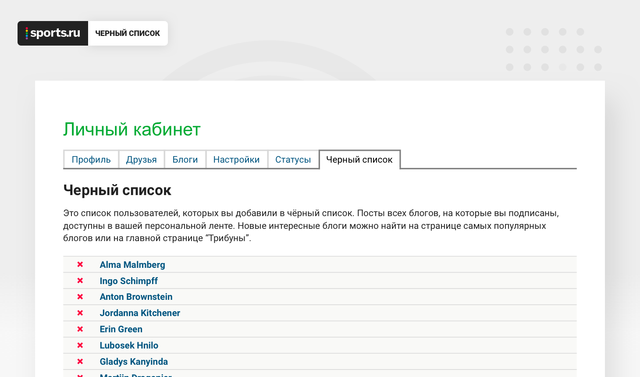Click the red X beside Jordanna Kitchener

(x=80, y=313)
